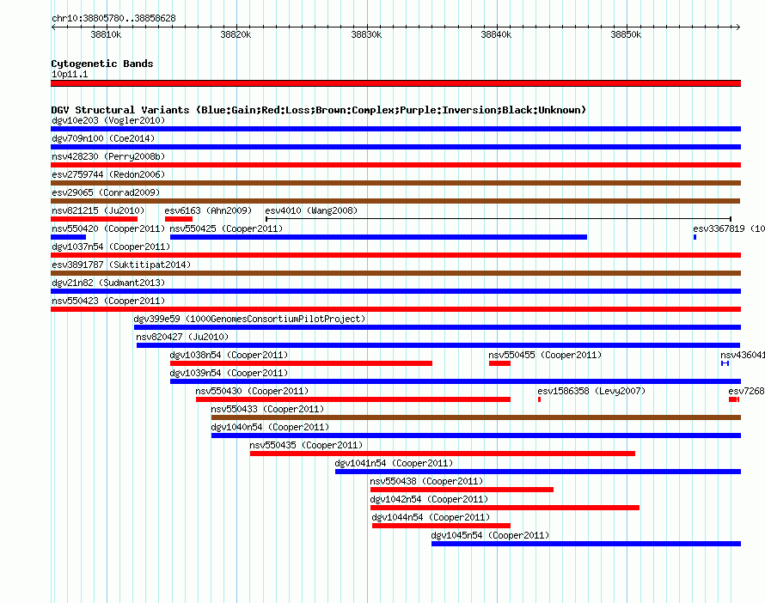The image size is (765, 603).
Task: Click the 38830k ruler mark
Action: pos(366,34)
